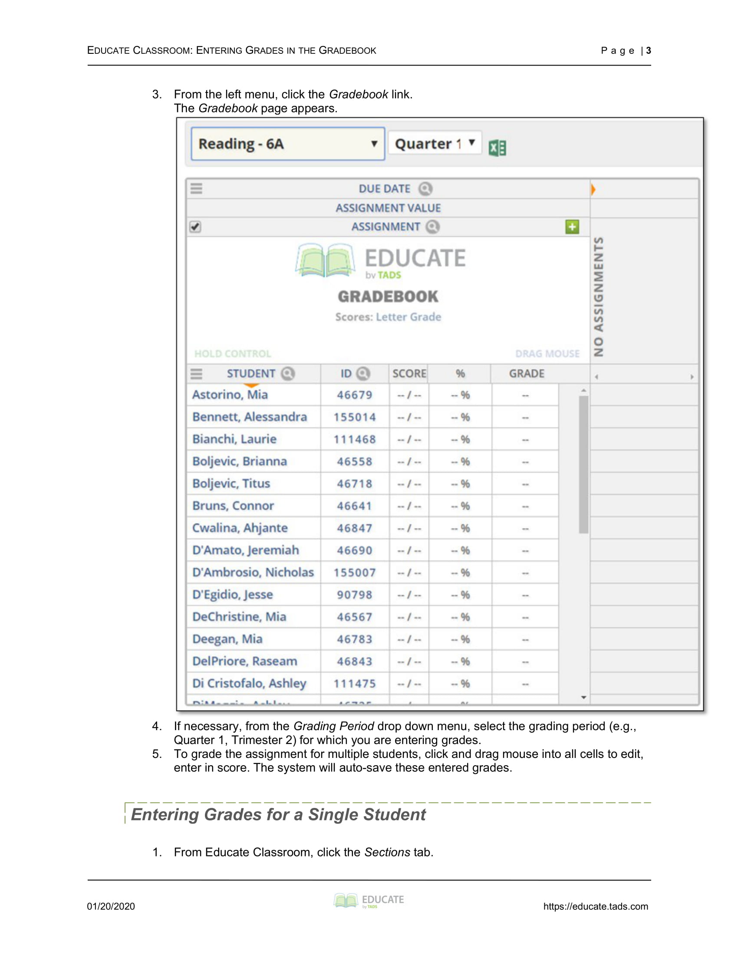Open student Bennett, Alessandra
The image size is (738, 955).
coord(250,417)
